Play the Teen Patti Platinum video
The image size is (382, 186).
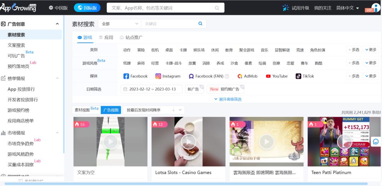[x=344, y=142]
